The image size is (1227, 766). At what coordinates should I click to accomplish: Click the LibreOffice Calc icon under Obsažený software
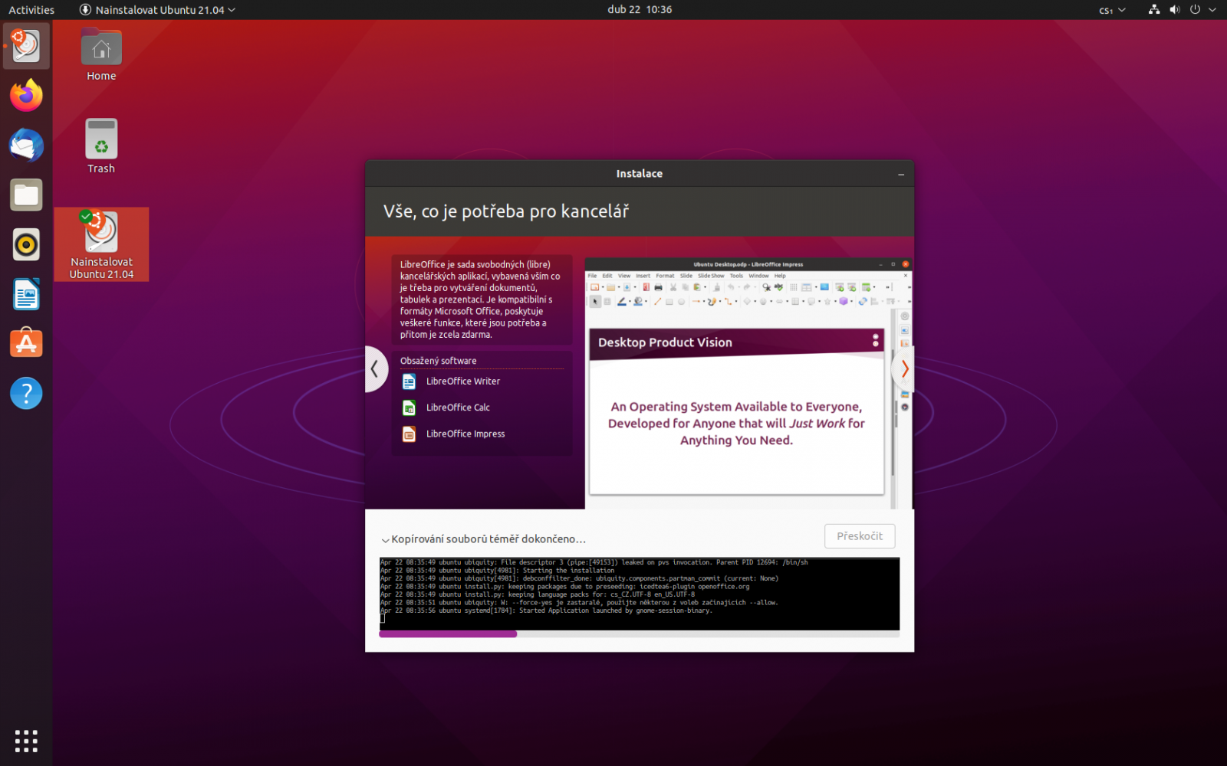click(410, 407)
